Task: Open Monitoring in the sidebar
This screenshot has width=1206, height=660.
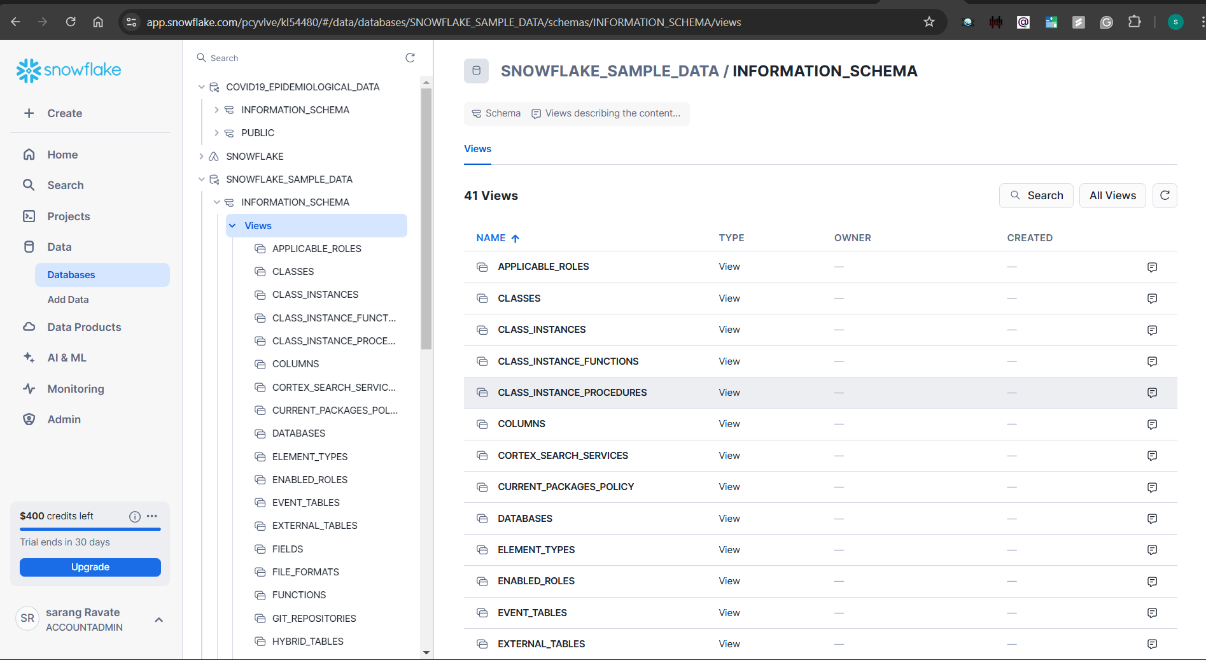Action: pyautogui.click(x=76, y=389)
